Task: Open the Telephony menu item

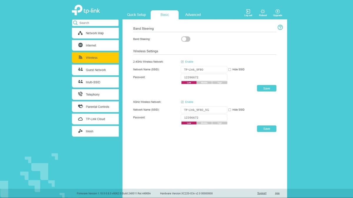Action: point(95,94)
